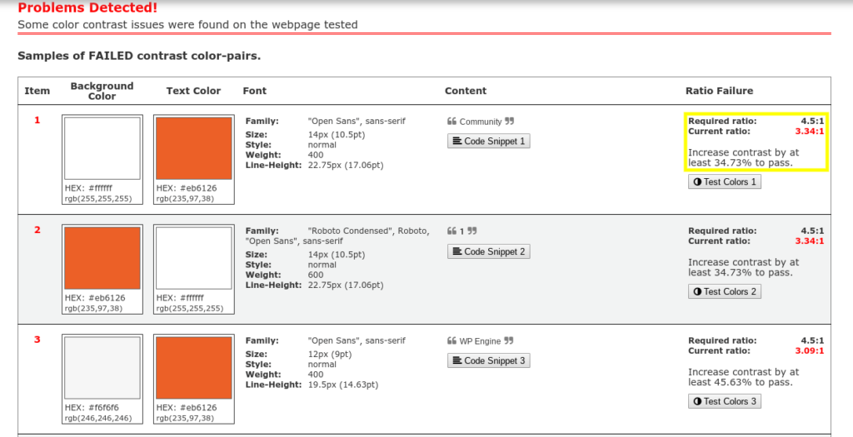Click the Problems Detected! heading
This screenshot has width=853, height=437.
click(87, 7)
